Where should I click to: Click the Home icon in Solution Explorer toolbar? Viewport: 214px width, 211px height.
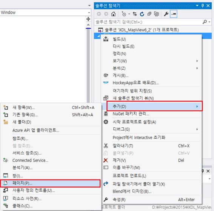pos(113,14)
